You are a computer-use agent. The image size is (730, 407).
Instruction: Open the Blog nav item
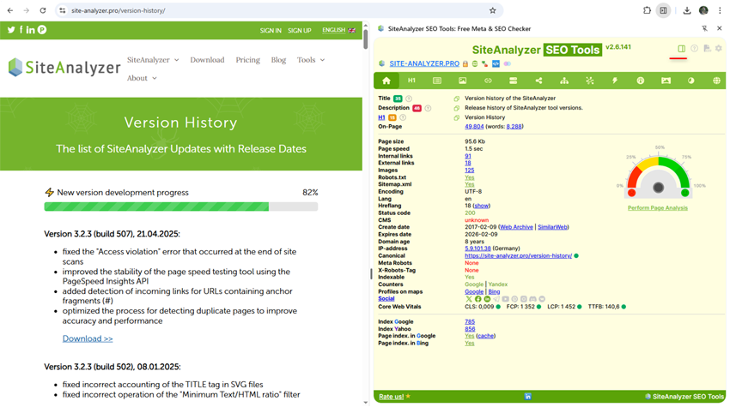278,60
